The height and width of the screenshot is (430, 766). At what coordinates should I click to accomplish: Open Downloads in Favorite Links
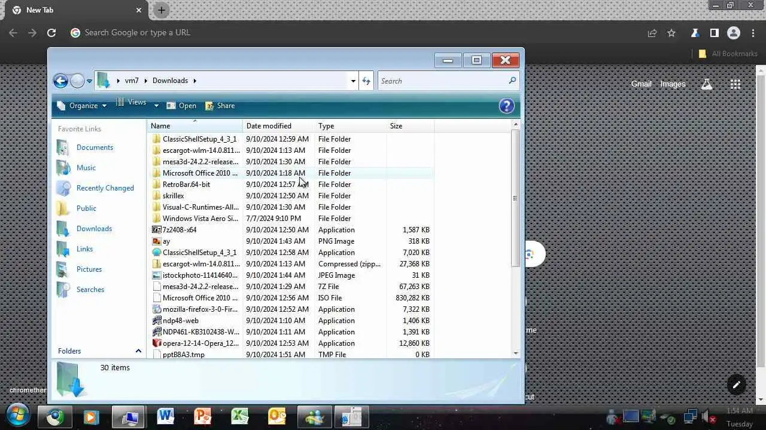pos(94,229)
